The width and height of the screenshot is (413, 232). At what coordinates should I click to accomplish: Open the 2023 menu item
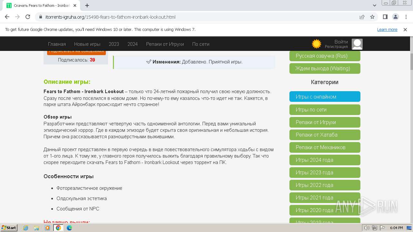point(114,44)
